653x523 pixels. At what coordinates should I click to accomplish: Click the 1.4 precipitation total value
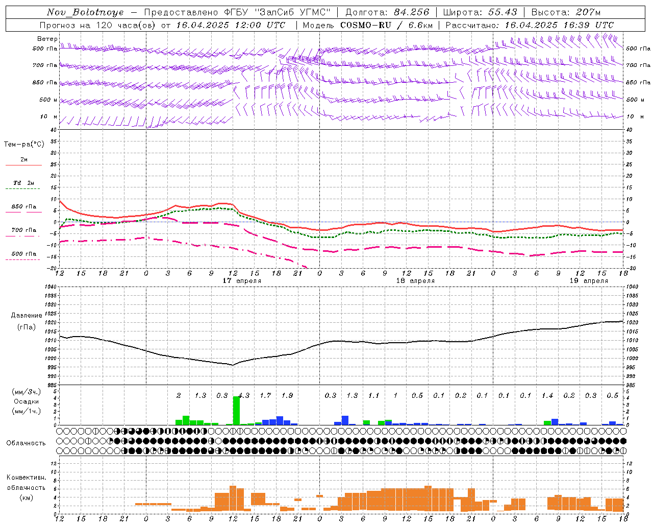click(x=547, y=395)
